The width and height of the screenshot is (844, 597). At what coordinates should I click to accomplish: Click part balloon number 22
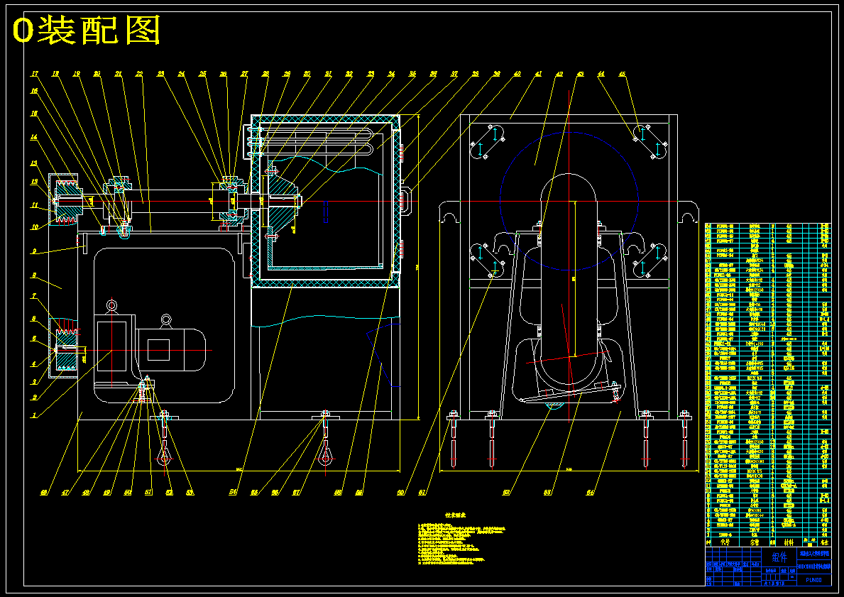click(139, 74)
